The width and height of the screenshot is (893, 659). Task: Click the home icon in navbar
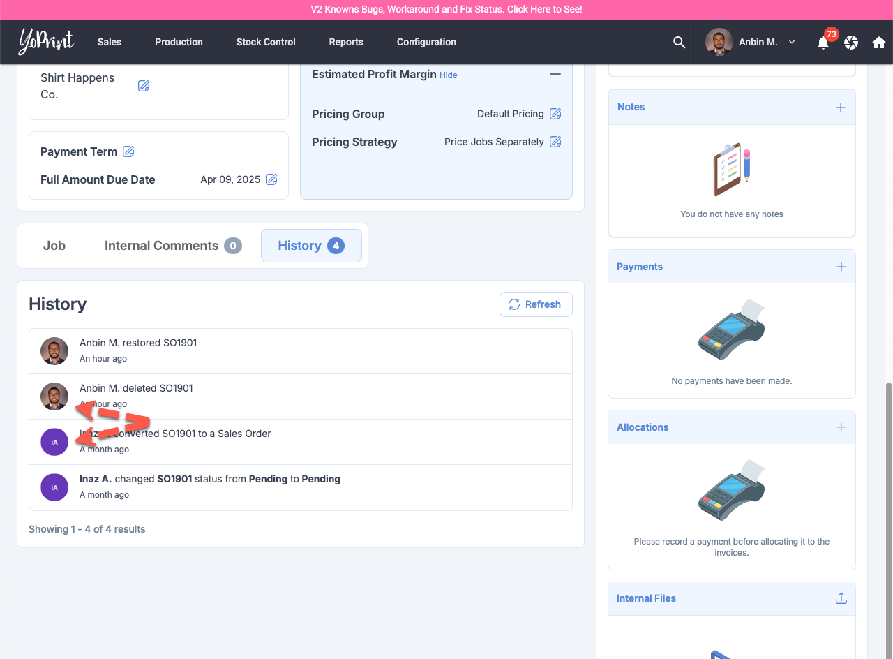(879, 43)
